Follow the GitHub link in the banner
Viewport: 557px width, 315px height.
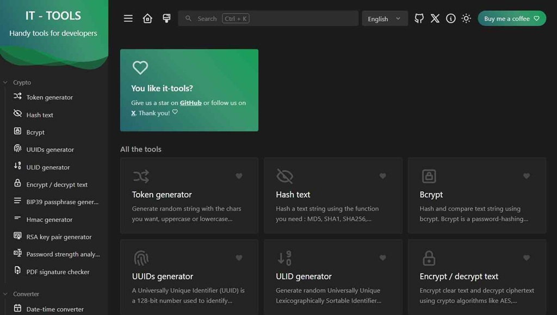click(x=190, y=103)
